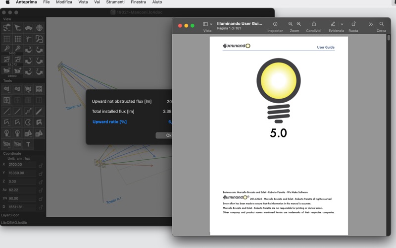
Task: Click the Preview zoom out button
Action: [x=291, y=24]
